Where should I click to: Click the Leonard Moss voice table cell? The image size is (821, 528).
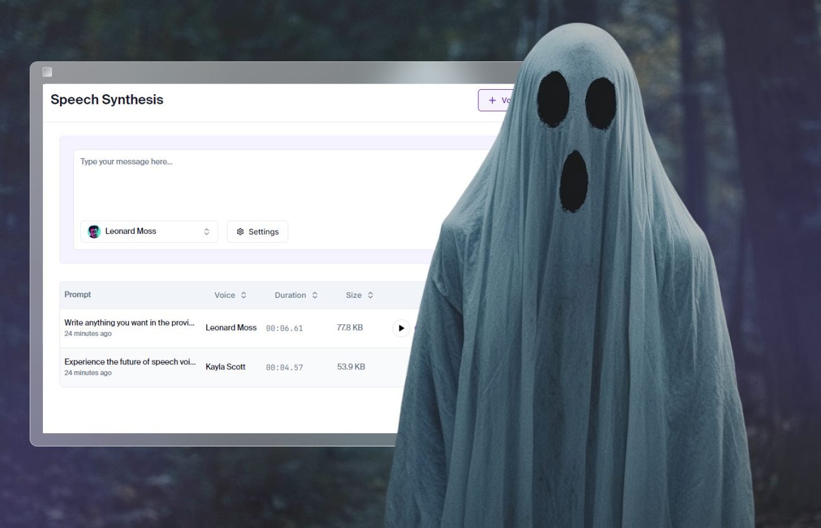[231, 328]
